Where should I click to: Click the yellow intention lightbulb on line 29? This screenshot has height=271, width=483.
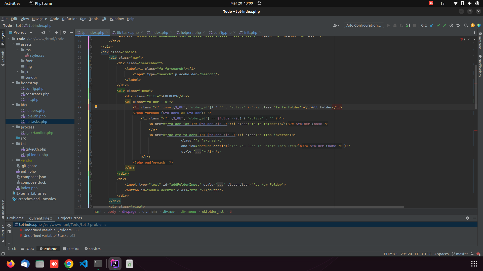96,106
